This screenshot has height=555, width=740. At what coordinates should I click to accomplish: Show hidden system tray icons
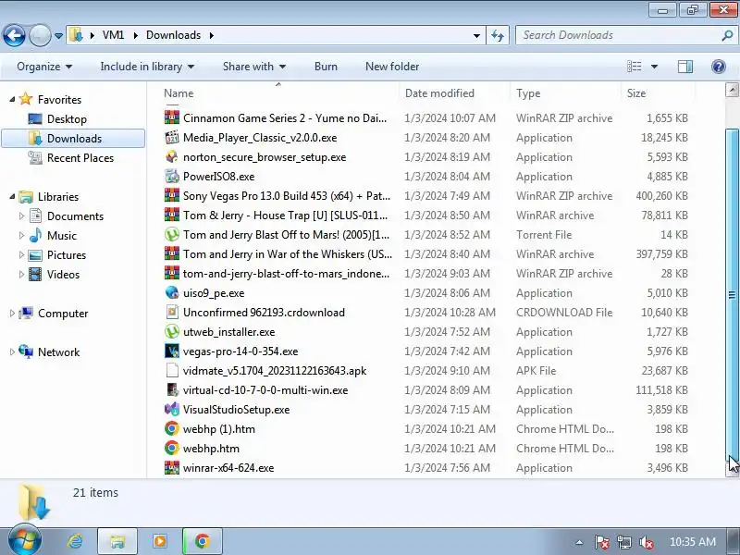580,542
